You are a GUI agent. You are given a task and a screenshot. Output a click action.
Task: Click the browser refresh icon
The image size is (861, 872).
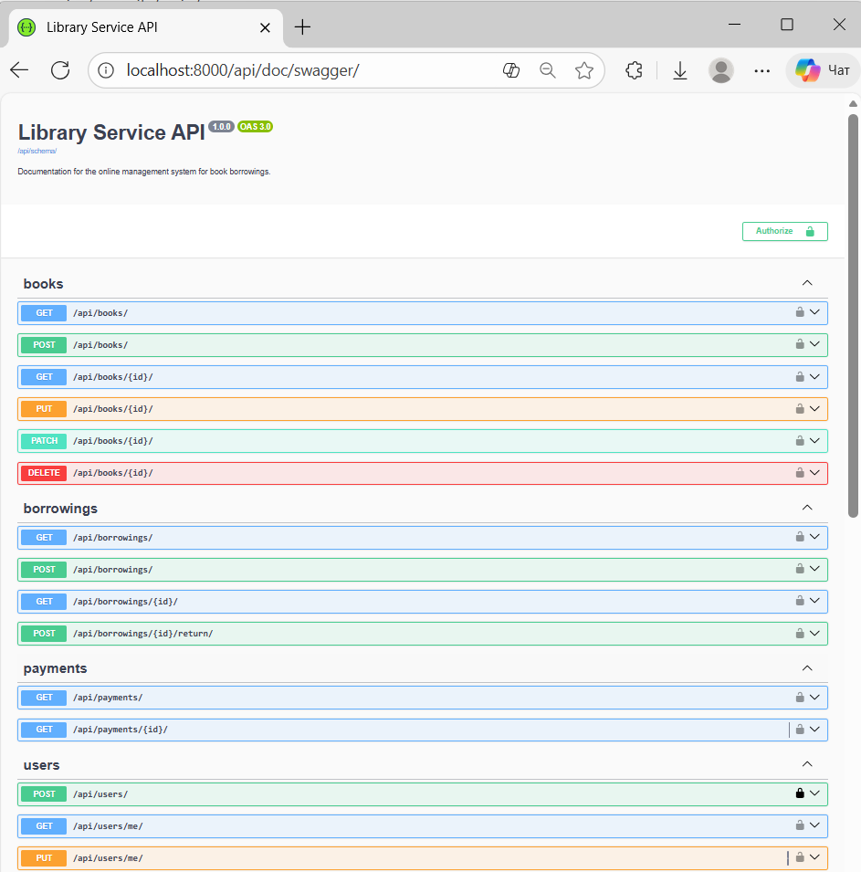60,70
